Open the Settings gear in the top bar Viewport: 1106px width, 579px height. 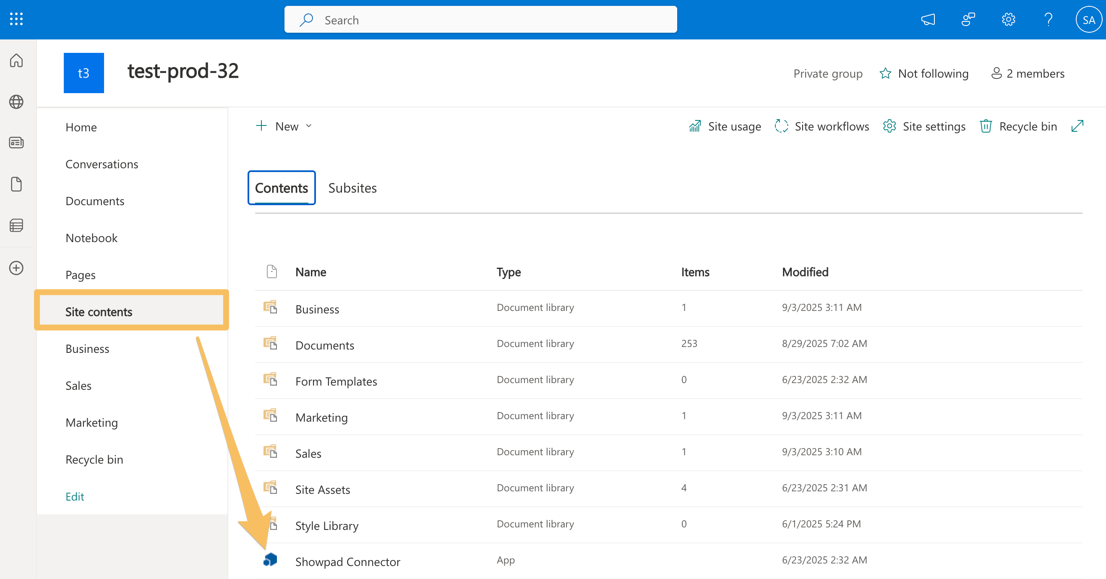click(1009, 19)
